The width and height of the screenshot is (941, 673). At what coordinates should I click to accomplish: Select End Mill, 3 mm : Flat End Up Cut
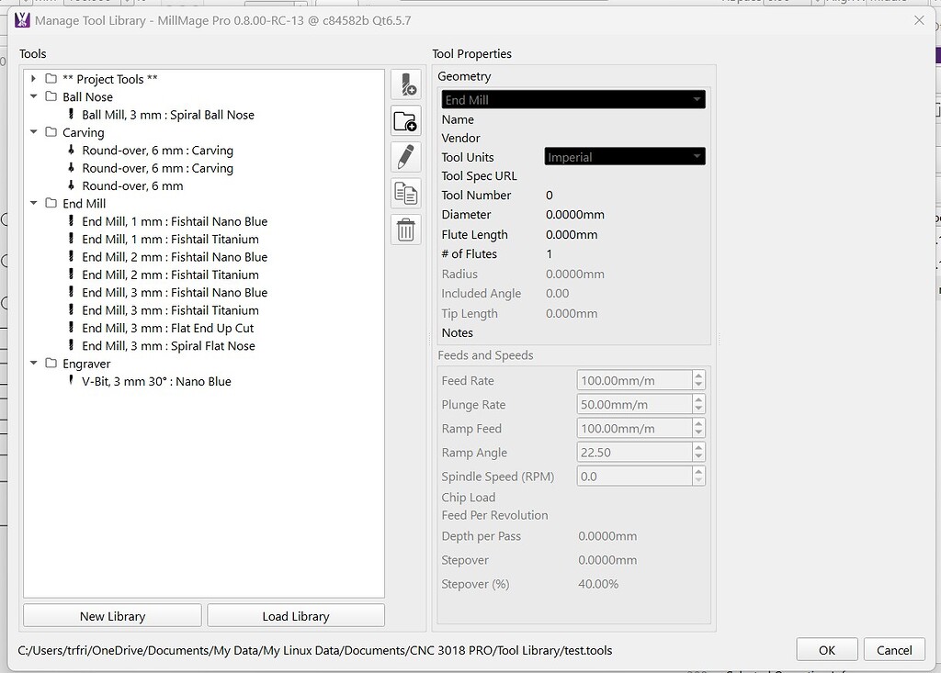point(168,328)
